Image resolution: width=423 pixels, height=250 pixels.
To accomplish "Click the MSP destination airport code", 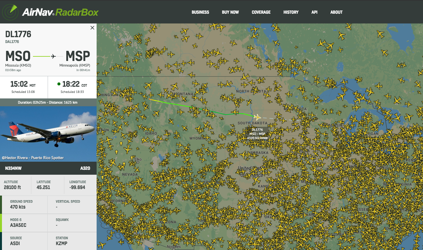I will (78, 56).
